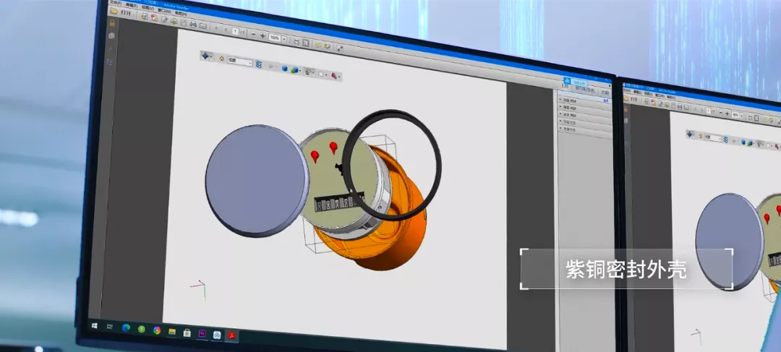Toggle the 3D model tree icon
This screenshot has height=352, width=781.
pyautogui.click(x=259, y=64)
